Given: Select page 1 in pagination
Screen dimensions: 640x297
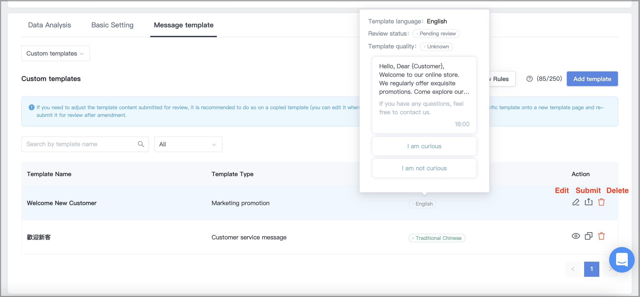Looking at the screenshot, I should (592, 269).
